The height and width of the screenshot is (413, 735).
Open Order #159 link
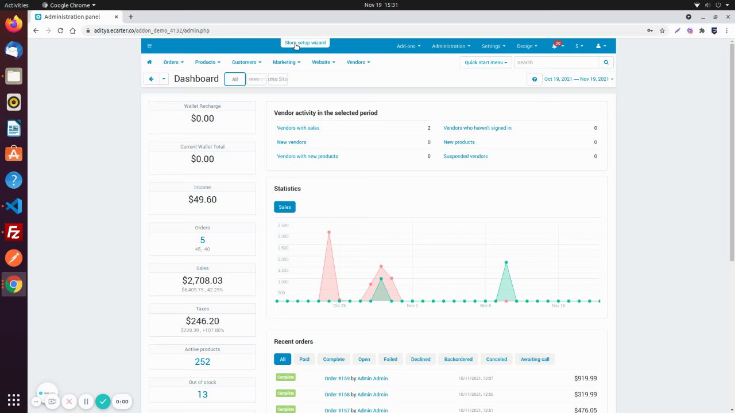[x=337, y=379]
